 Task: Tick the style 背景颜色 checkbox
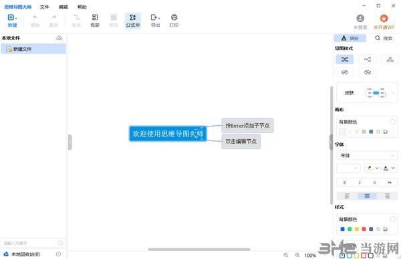coord(392,219)
